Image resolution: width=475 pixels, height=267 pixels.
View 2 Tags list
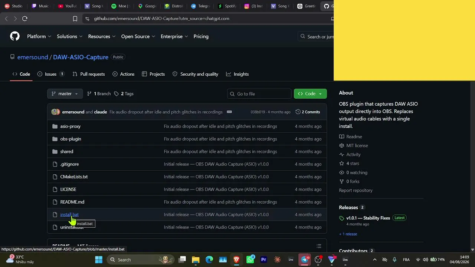pos(124,94)
